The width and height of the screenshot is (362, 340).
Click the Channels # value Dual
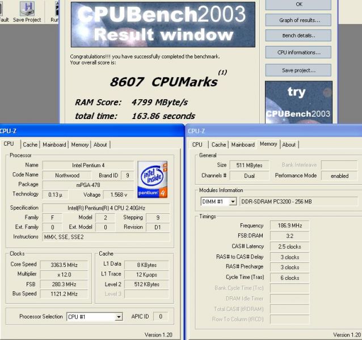pyautogui.click(x=249, y=176)
